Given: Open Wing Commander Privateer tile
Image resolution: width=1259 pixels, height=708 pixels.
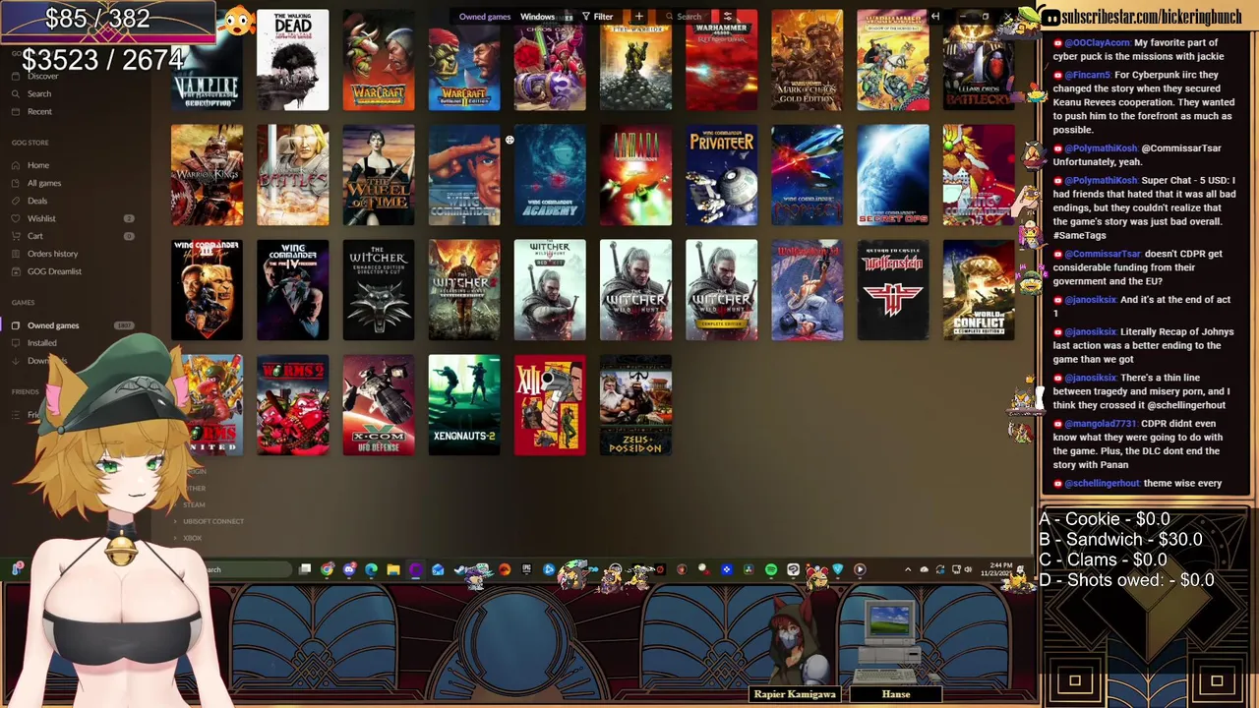Looking at the screenshot, I should (x=722, y=175).
